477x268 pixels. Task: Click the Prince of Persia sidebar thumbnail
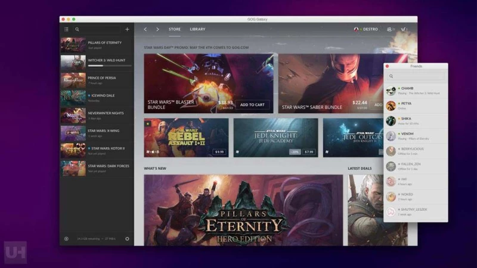coord(73,80)
